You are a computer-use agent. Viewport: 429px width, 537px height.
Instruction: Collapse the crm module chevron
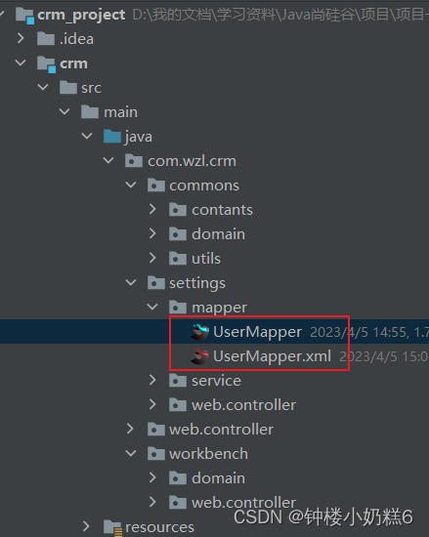pyautogui.click(x=21, y=62)
